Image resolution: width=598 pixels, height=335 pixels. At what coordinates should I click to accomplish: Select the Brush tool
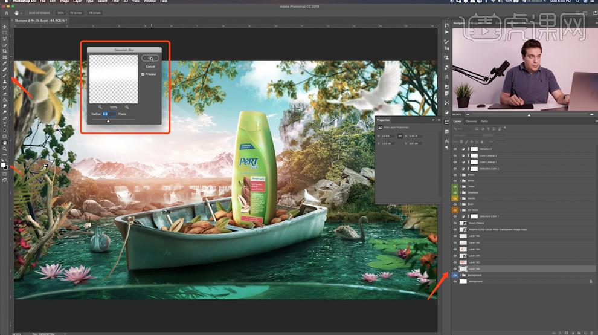[5, 76]
